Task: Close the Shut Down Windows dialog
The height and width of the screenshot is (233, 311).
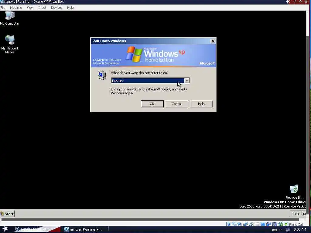Action: tap(213, 41)
